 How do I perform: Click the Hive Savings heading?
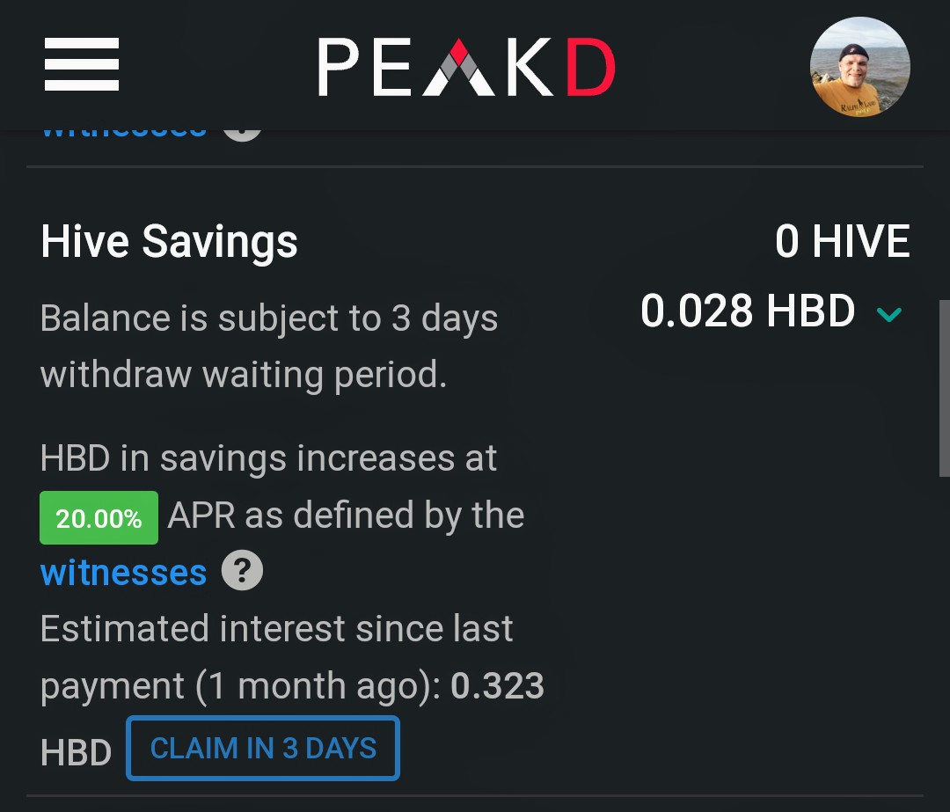click(169, 242)
